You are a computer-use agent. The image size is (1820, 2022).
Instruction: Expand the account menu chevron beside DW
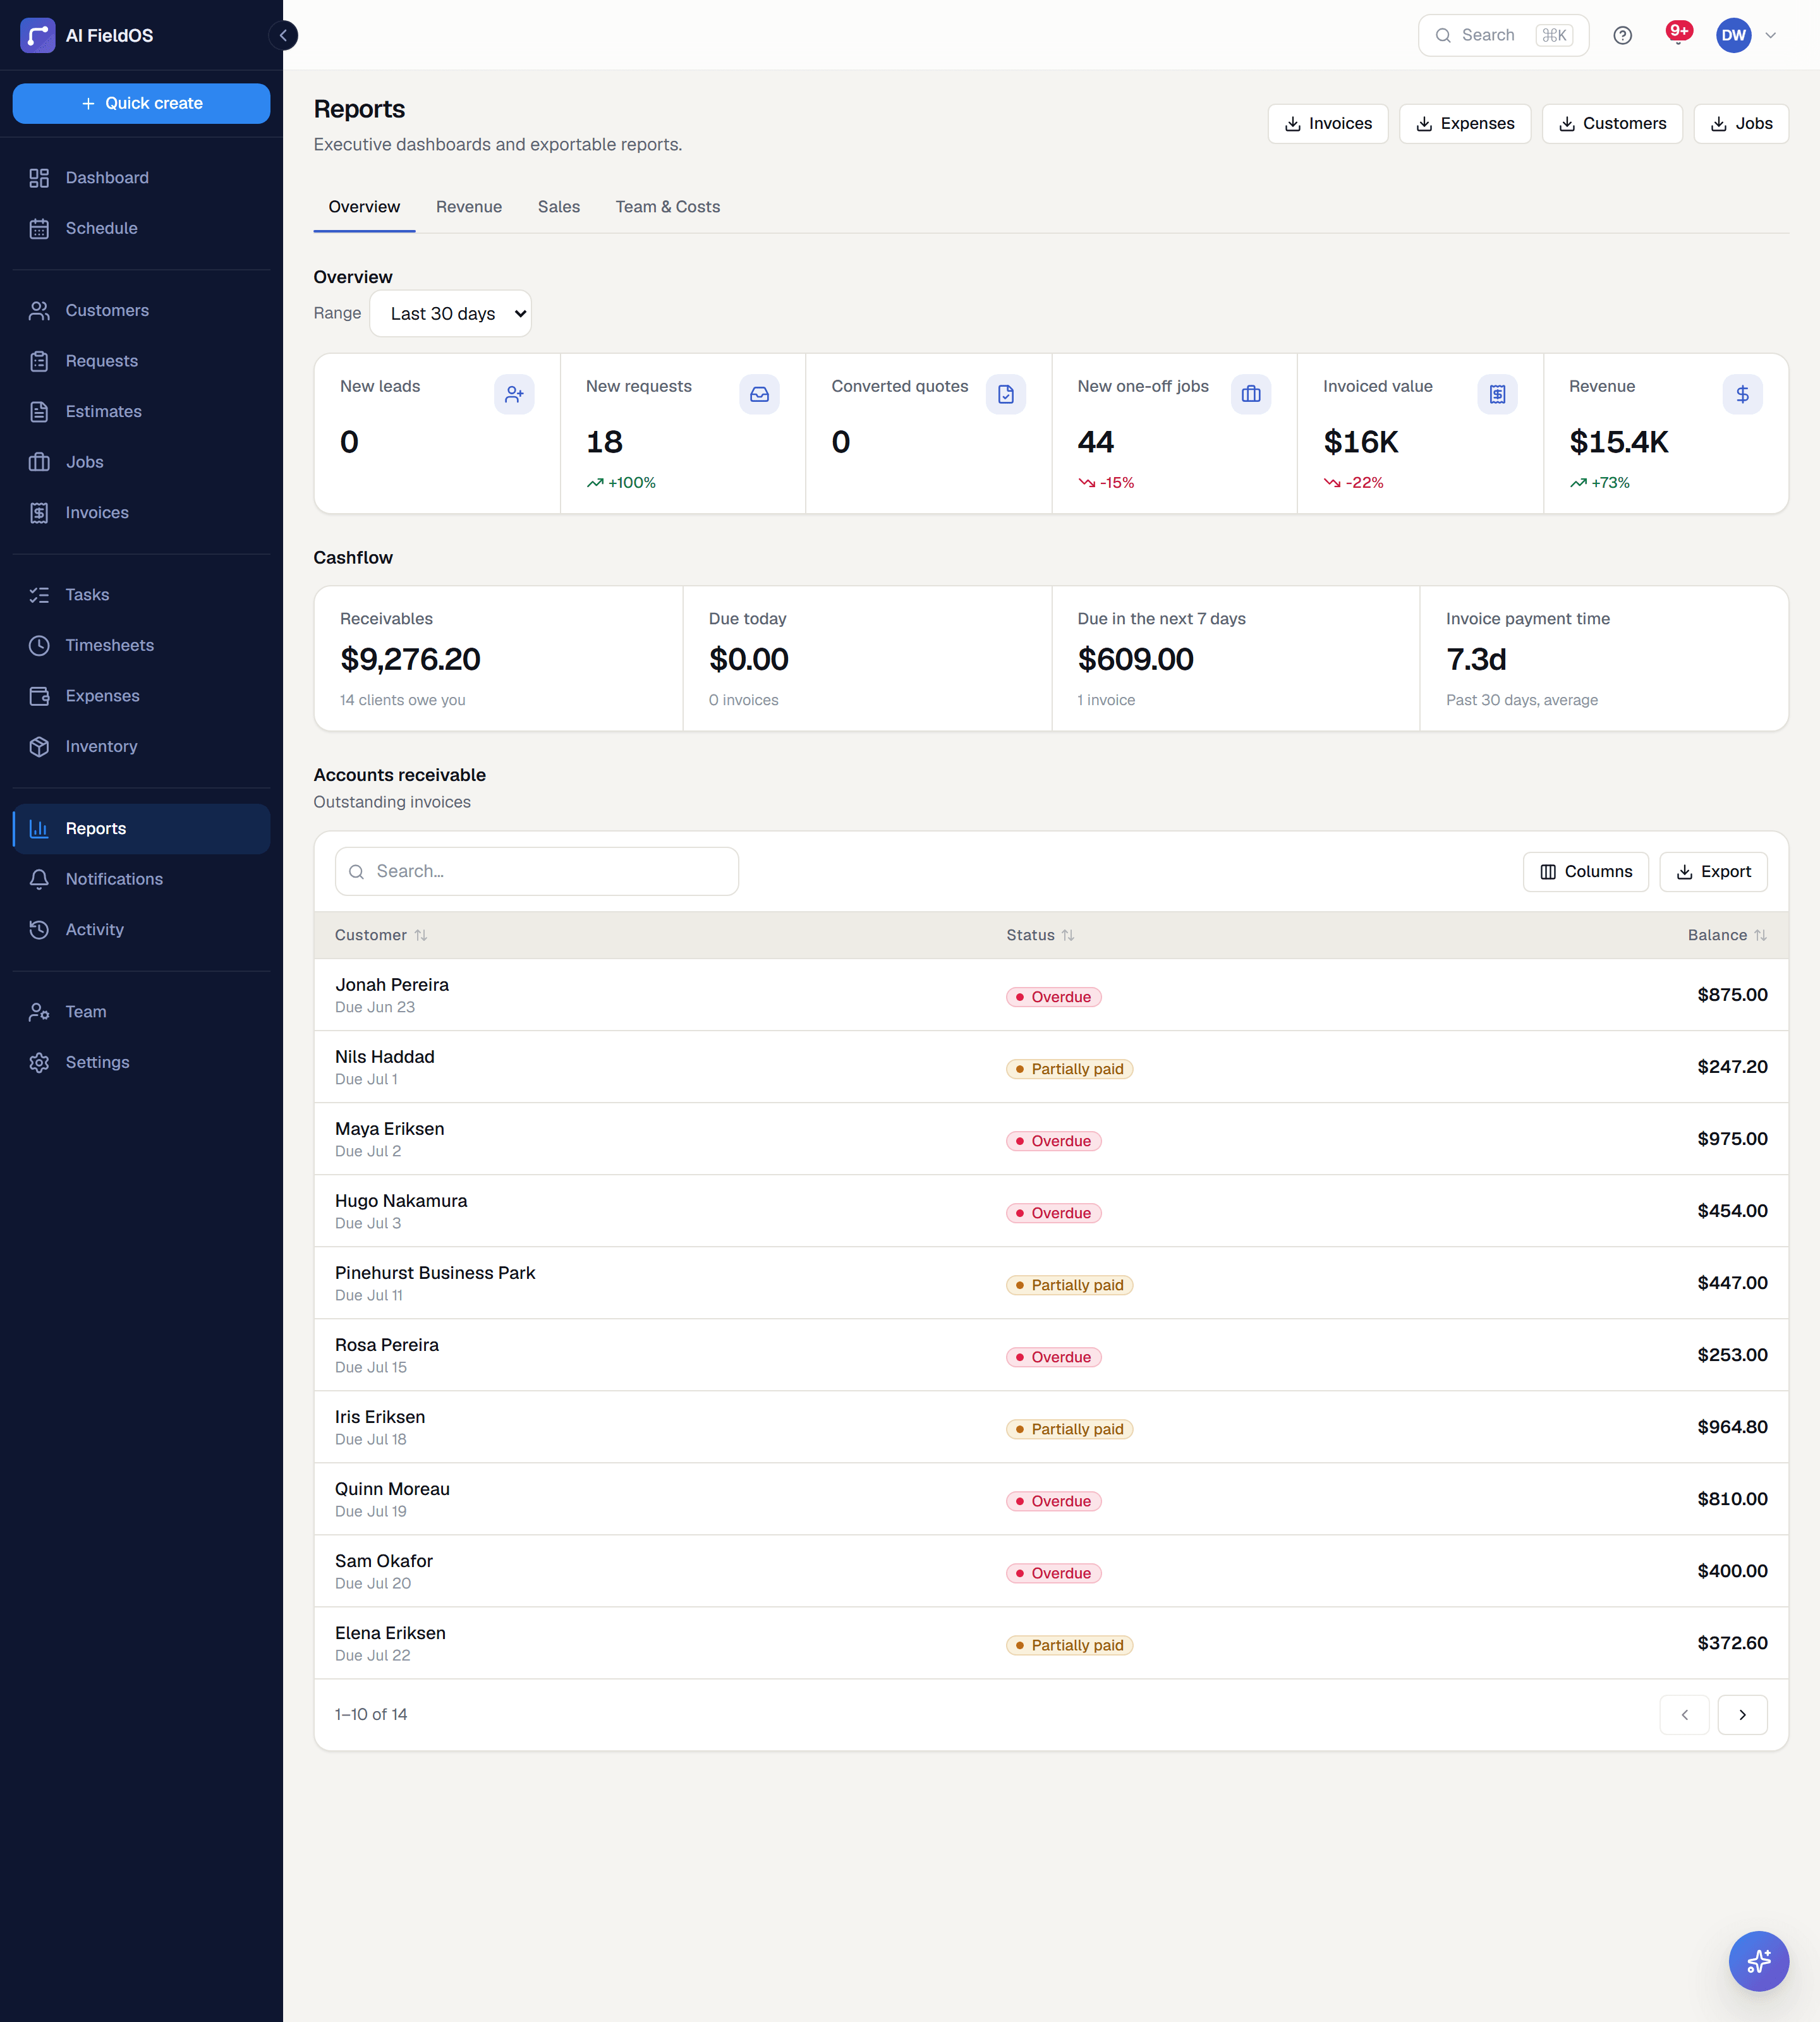[1770, 36]
